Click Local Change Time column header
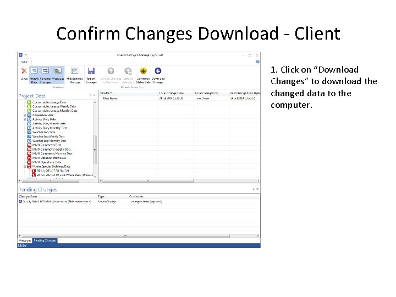 [x=176, y=93]
